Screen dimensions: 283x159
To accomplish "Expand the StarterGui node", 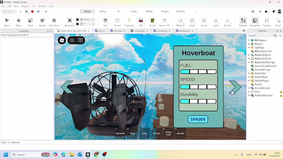I will 249,73.
